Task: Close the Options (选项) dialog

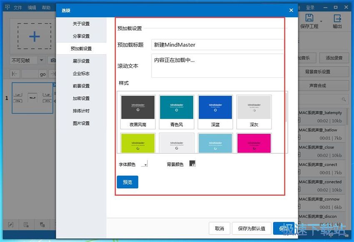Action: [x=291, y=10]
